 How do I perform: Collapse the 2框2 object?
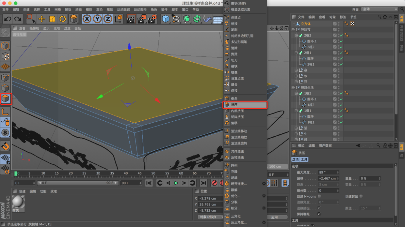(x=296, y=36)
